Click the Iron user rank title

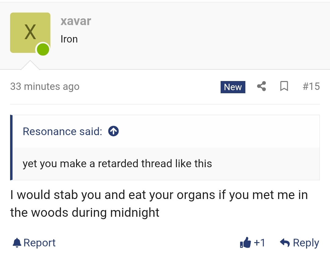pyautogui.click(x=69, y=39)
